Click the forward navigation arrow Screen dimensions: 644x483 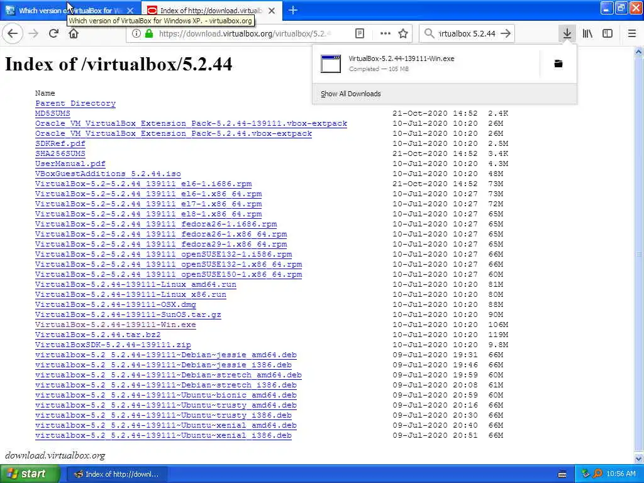coord(33,34)
